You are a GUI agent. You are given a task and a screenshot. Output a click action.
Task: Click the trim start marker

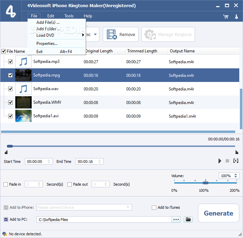[x=6, y=152]
